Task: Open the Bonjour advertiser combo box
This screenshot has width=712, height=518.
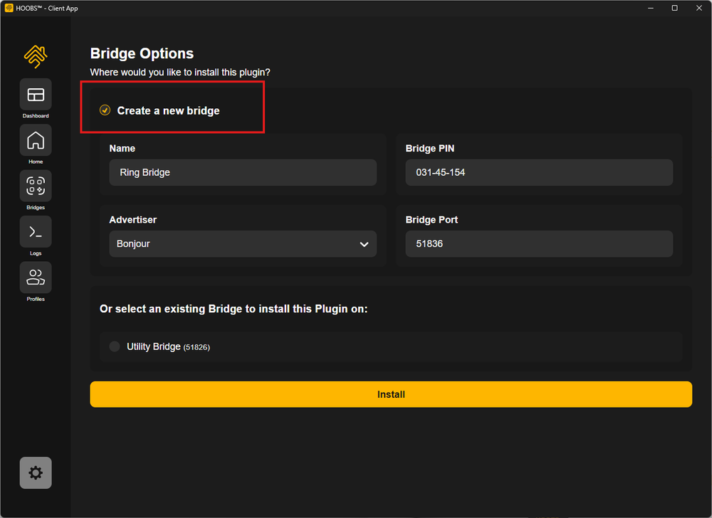Action: click(243, 244)
